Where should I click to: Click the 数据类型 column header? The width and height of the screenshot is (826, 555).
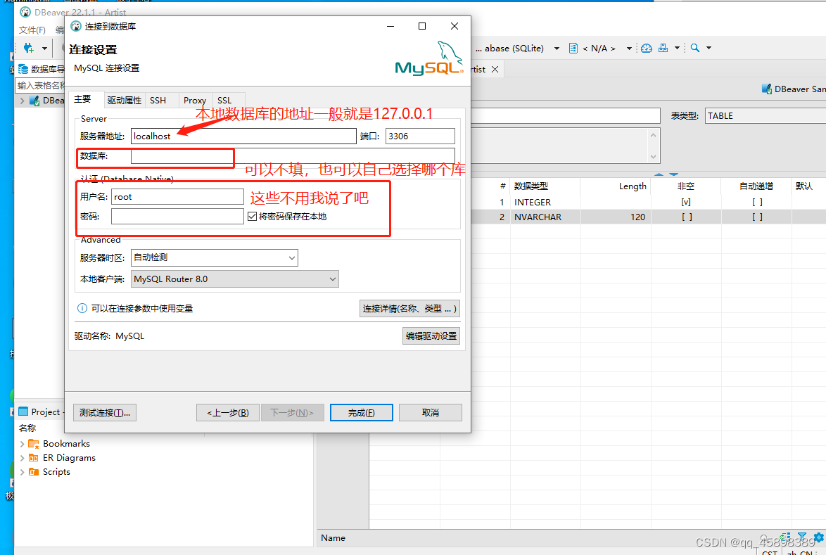pyautogui.click(x=545, y=186)
